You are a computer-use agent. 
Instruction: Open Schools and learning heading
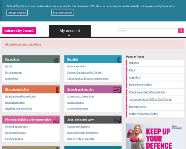(x=81, y=89)
